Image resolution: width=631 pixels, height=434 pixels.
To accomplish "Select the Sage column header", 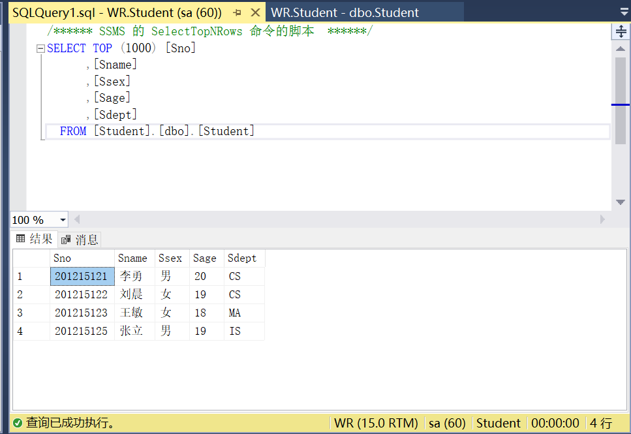I will click(207, 258).
